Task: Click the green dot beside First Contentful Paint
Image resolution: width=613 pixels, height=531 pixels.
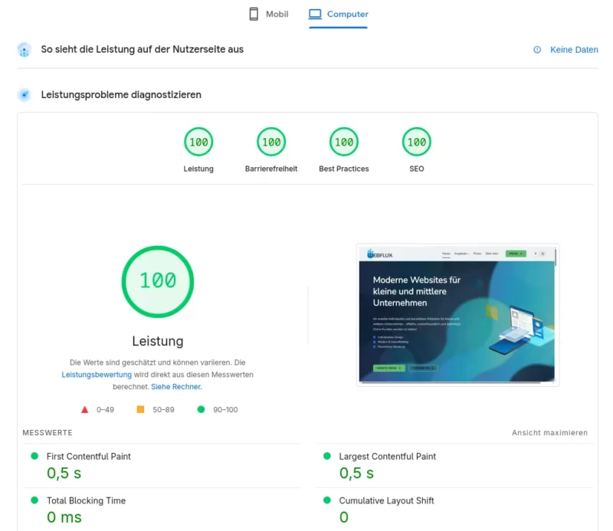Action: tap(34, 456)
